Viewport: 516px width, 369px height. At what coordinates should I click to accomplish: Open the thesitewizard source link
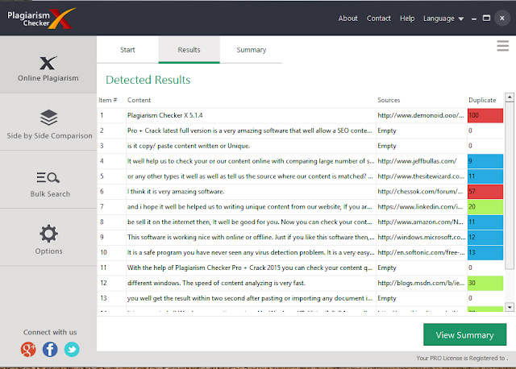click(421, 176)
